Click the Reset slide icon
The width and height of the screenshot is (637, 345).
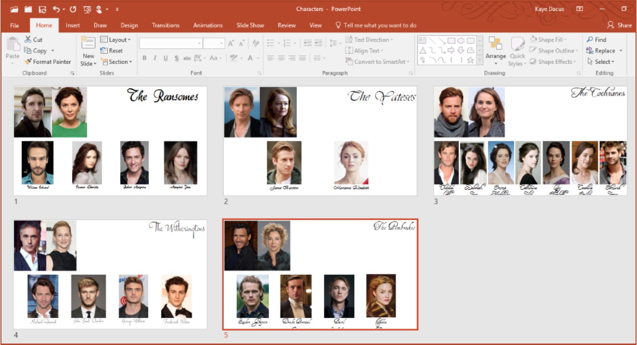pos(104,50)
